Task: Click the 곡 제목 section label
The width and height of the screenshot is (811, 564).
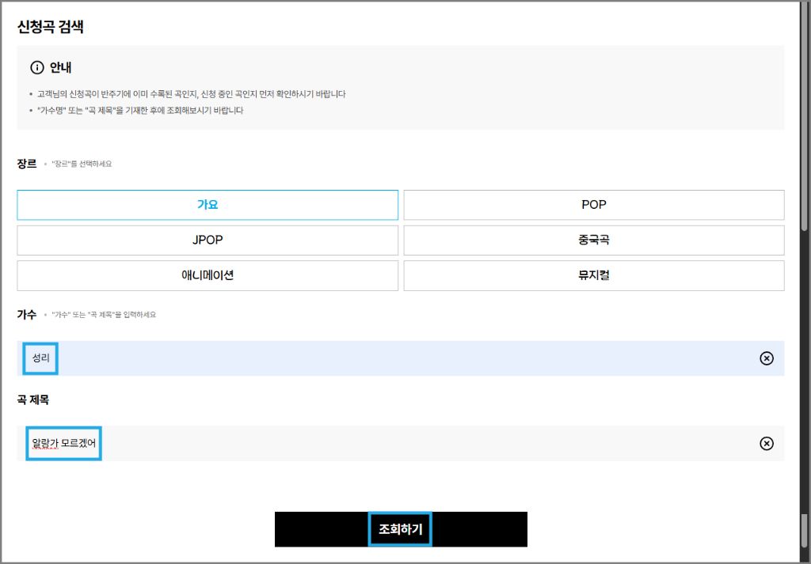Action: (x=33, y=399)
